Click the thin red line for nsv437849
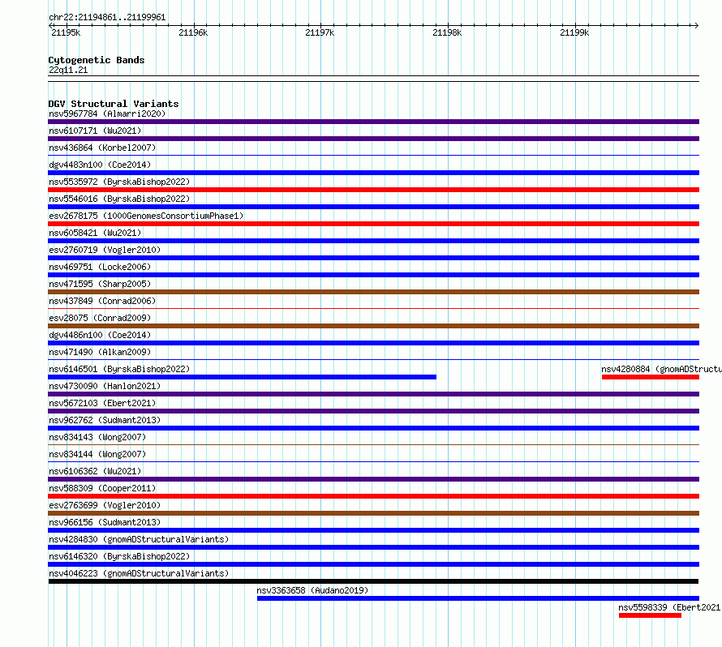Viewport: 722px width, 647px height. coord(373,309)
